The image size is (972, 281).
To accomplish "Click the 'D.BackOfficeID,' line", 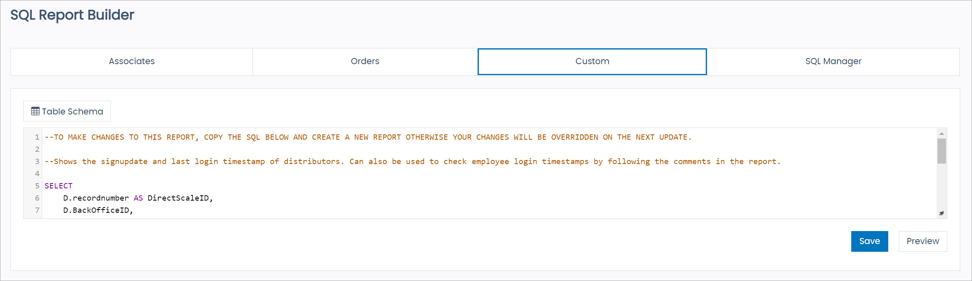I will [x=98, y=210].
